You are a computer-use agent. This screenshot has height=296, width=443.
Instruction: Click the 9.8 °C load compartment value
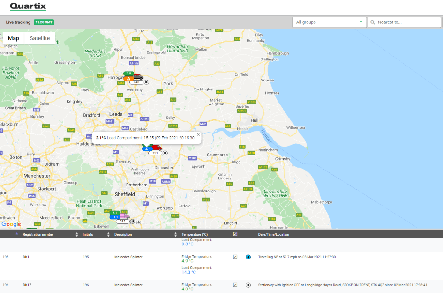[188, 244]
